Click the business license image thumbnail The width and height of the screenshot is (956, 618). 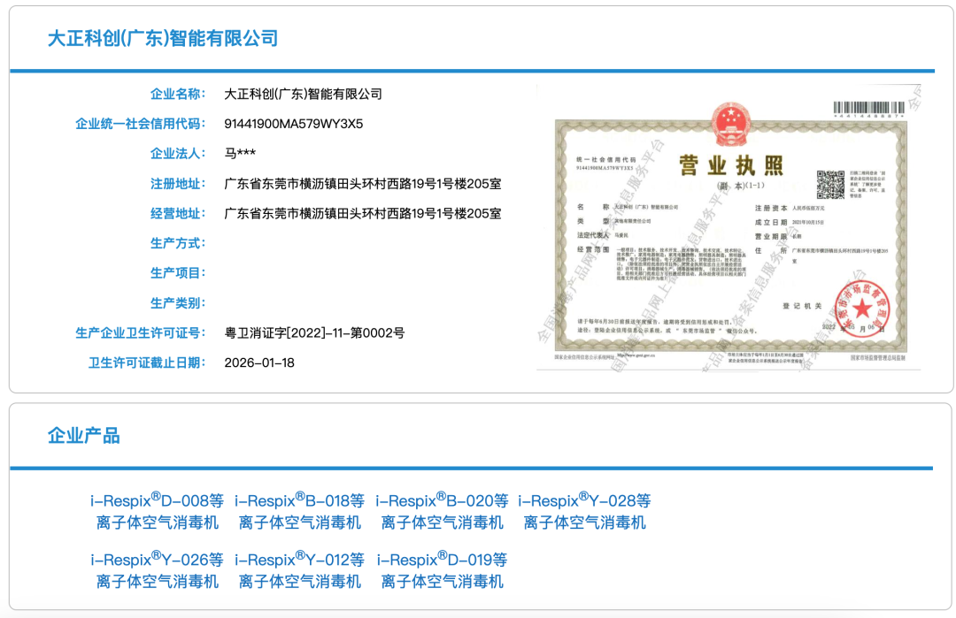[729, 228]
